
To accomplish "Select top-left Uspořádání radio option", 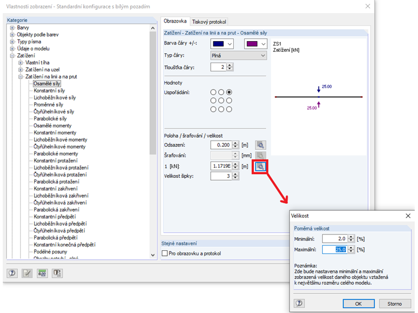I will click(x=213, y=92).
